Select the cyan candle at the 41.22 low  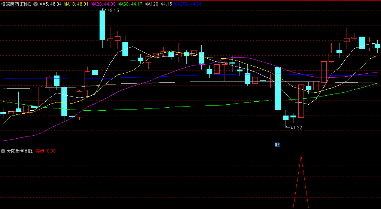click(286, 118)
